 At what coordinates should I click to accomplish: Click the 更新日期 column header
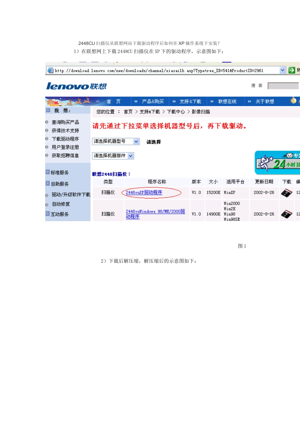pyautogui.click(x=264, y=182)
